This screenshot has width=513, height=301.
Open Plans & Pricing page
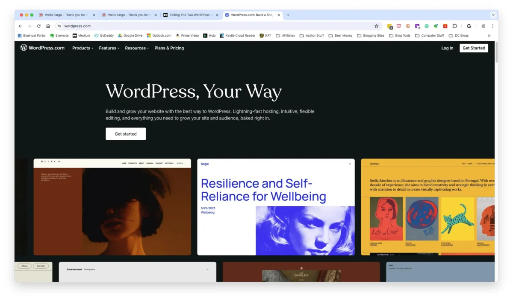[169, 48]
